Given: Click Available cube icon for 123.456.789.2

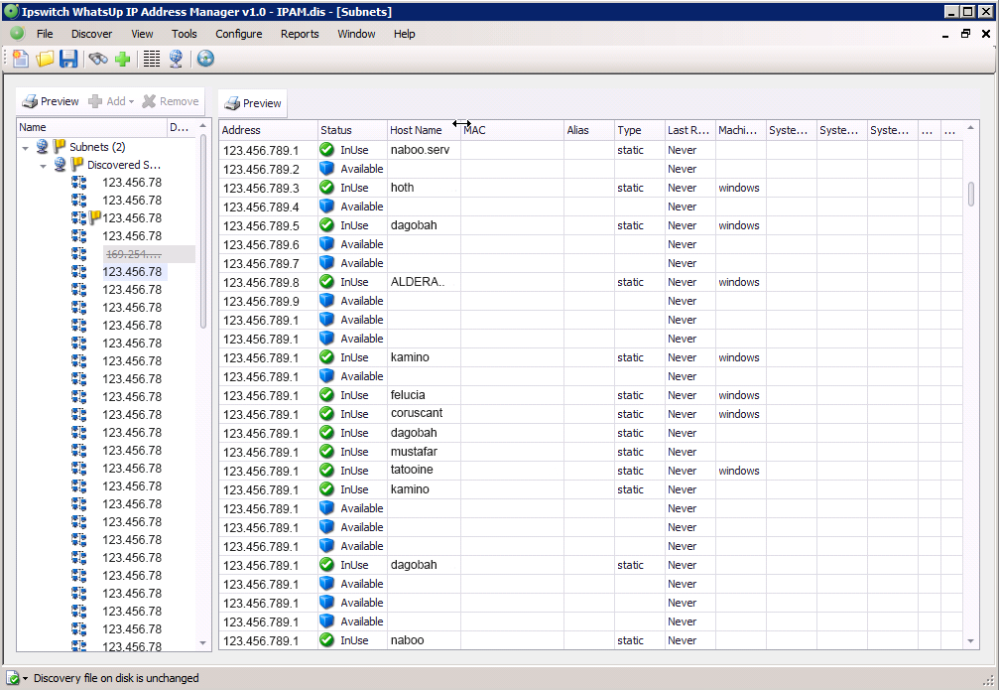Looking at the screenshot, I should click(326, 169).
